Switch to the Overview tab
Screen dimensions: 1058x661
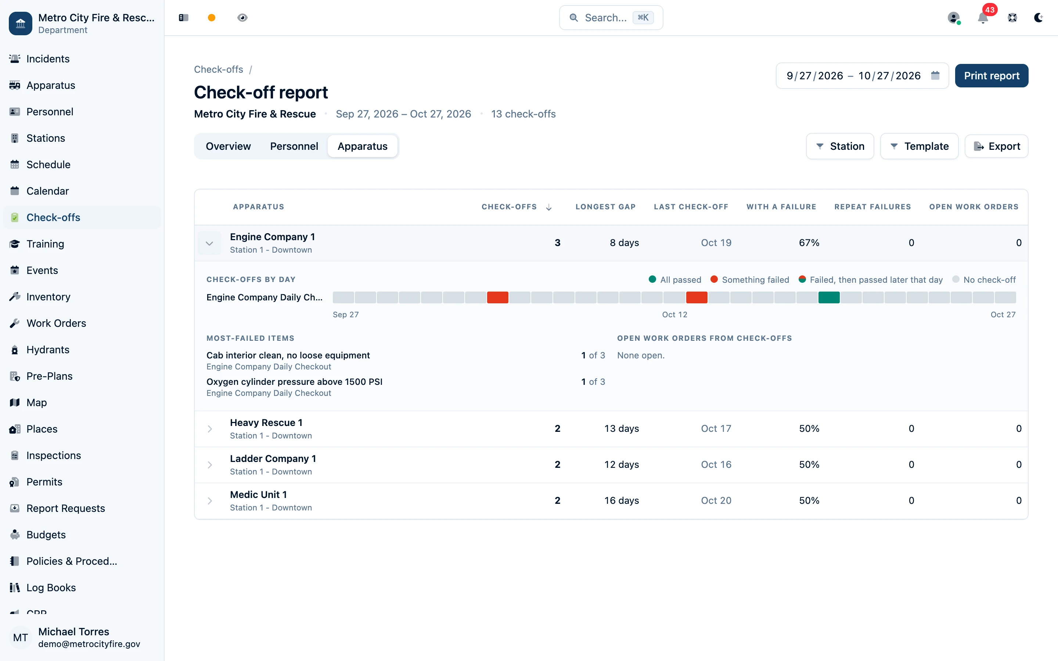(x=228, y=146)
